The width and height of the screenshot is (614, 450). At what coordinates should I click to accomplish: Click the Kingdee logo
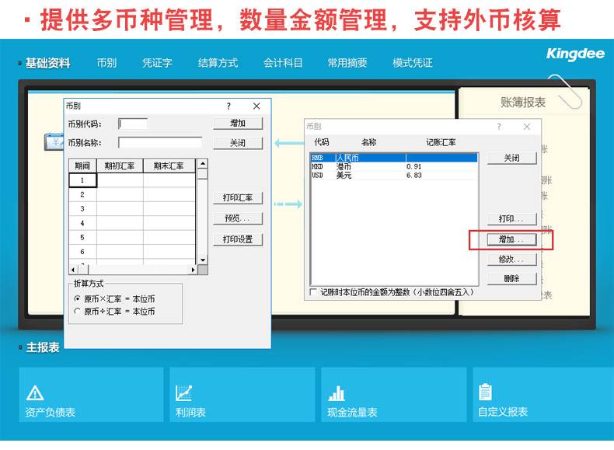click(x=574, y=54)
